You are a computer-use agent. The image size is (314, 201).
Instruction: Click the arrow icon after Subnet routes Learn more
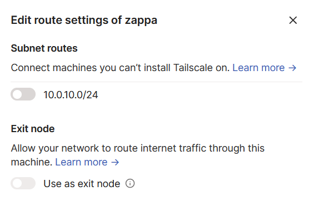pyautogui.click(x=292, y=68)
